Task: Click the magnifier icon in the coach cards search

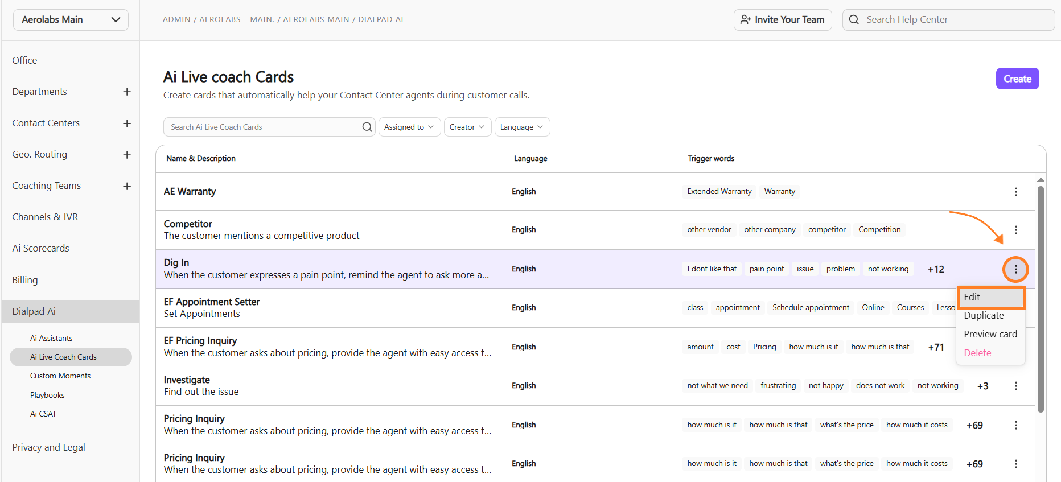Action: [367, 127]
